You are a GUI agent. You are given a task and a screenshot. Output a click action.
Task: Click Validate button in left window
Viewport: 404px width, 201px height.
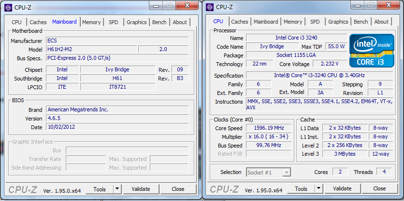(x=141, y=189)
